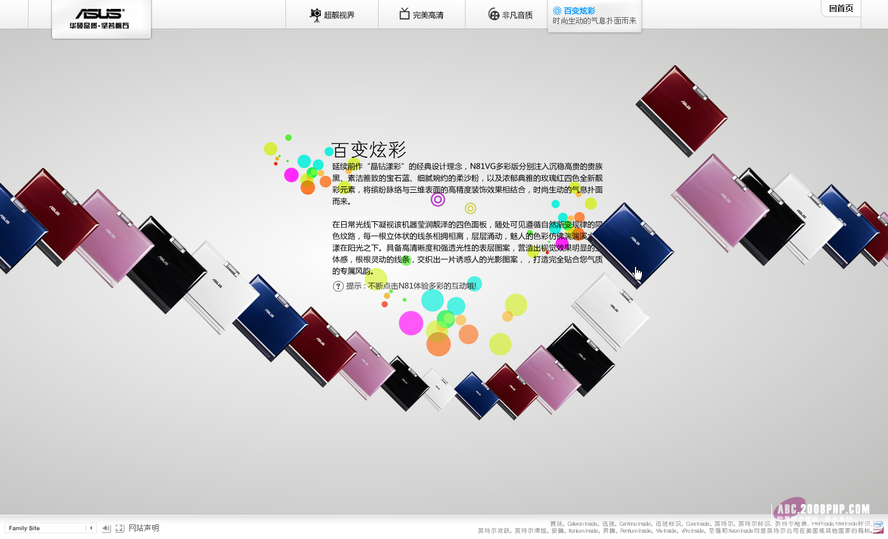Click 回首页 to return home
The image size is (888, 539).
pyautogui.click(x=841, y=8)
